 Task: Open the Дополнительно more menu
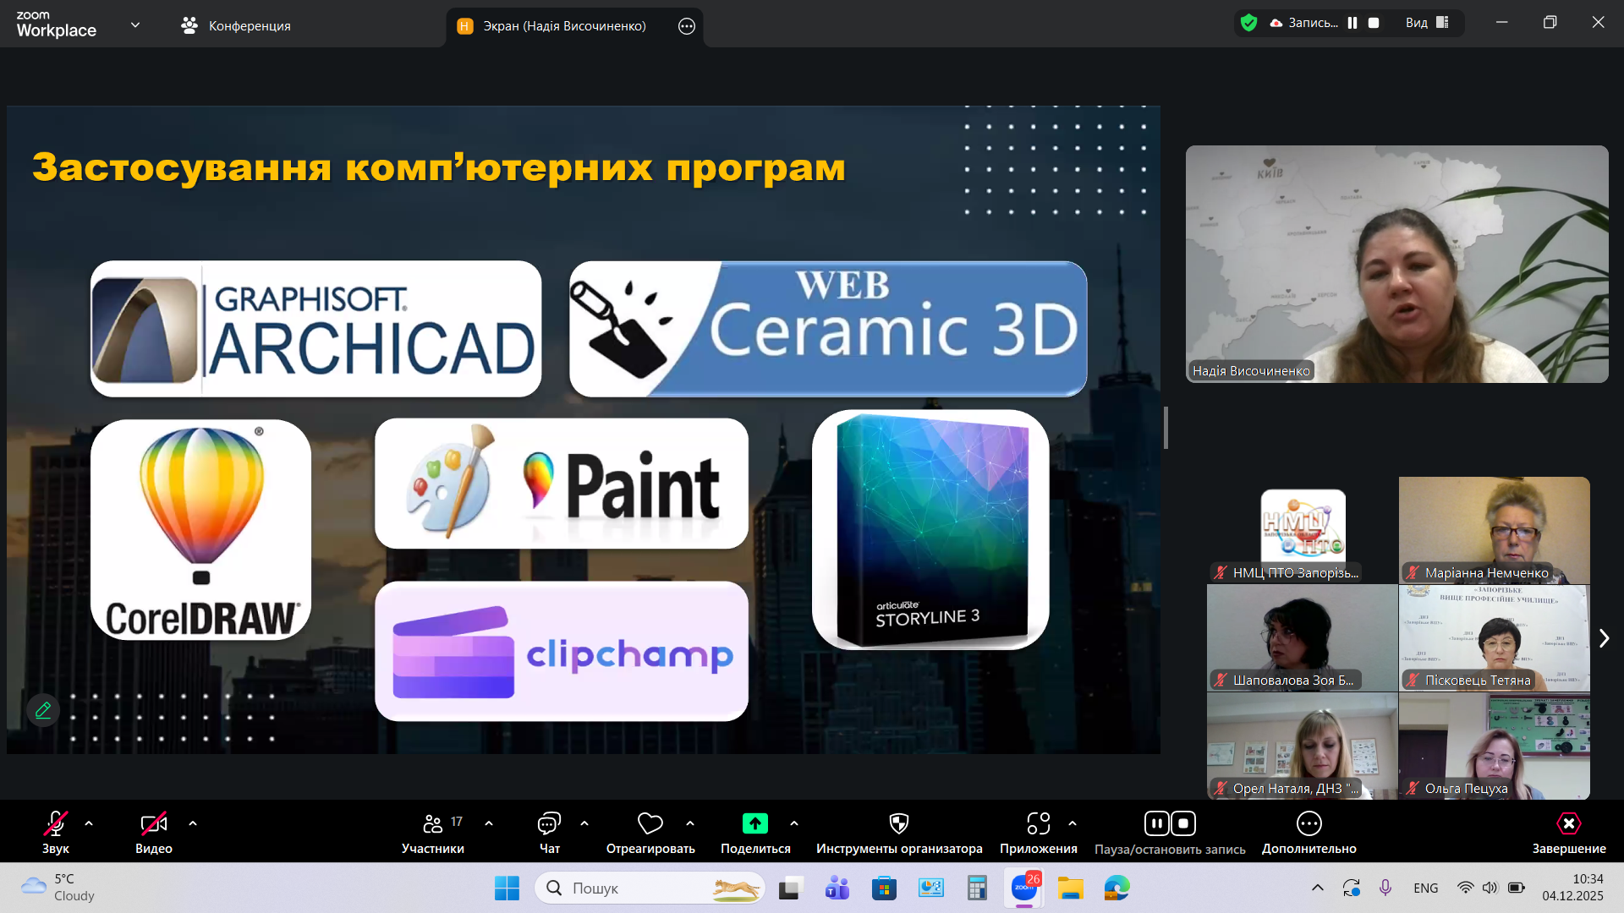coord(1309,833)
